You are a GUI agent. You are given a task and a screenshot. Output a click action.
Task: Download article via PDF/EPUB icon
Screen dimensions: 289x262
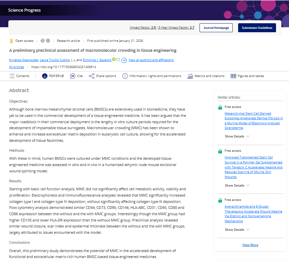45,76
